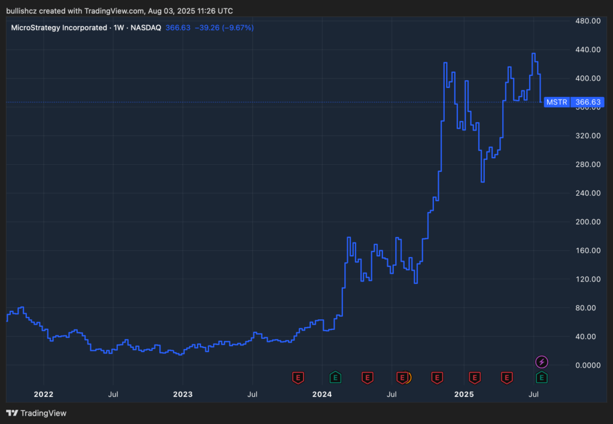Click the Jul label between 2022 and 2023
The width and height of the screenshot is (613, 424).
coord(113,394)
